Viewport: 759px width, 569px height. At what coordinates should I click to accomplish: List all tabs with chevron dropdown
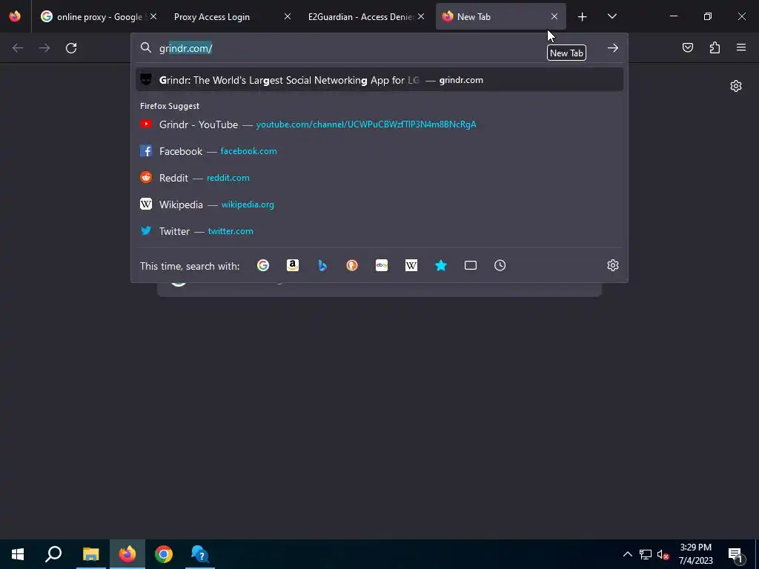point(611,16)
